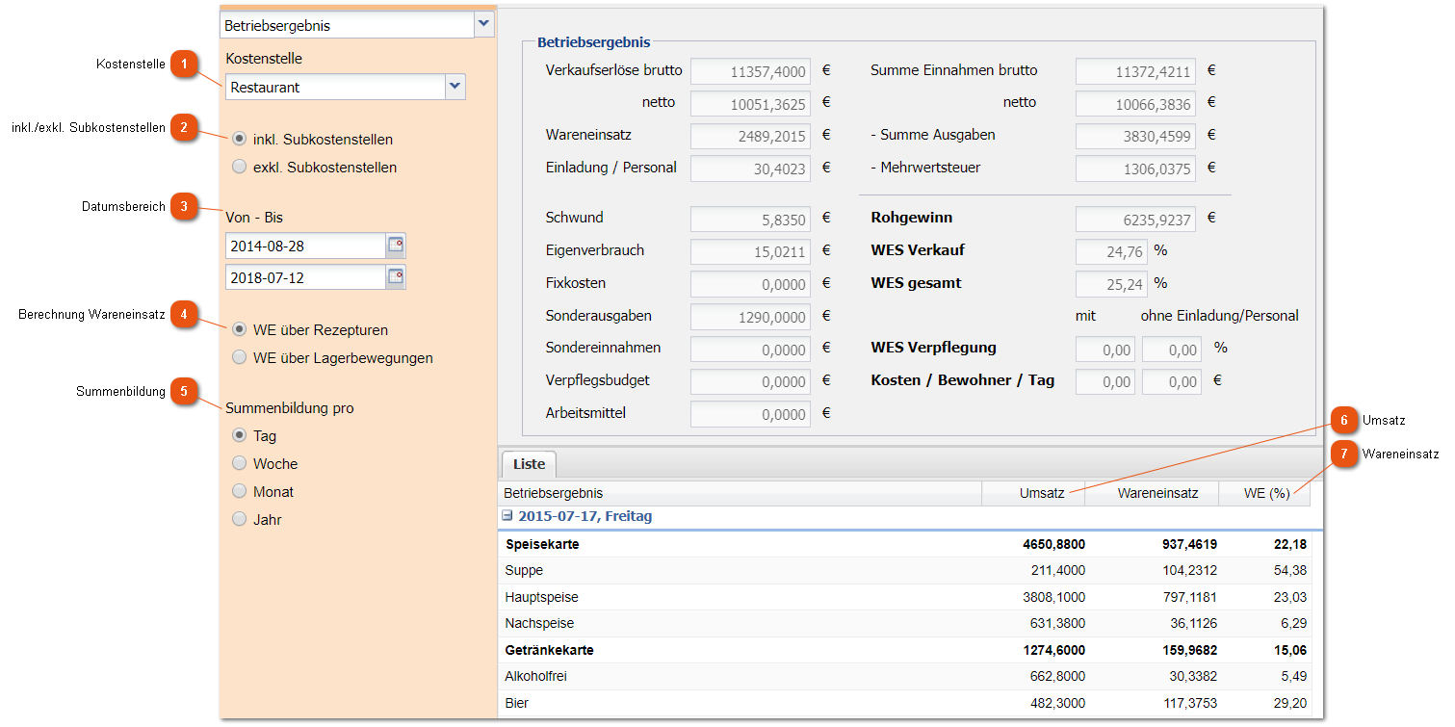Select the Bier row
This screenshot has height=727, width=1455.
point(905,703)
